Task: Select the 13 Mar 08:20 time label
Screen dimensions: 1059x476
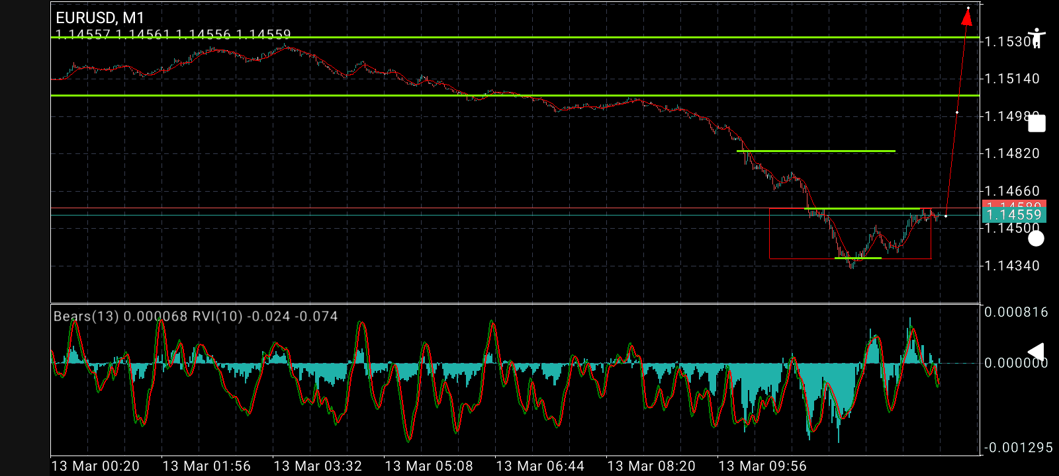Action: pyautogui.click(x=651, y=466)
